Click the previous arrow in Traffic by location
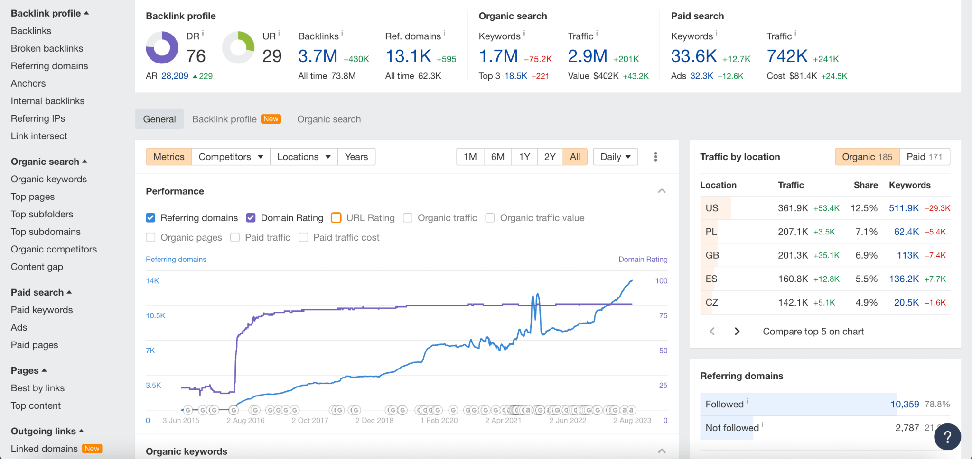 712,331
